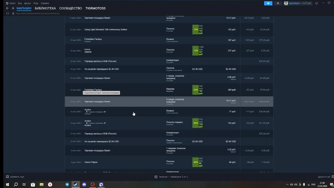Open the 21:38 clock and date

click(322, 185)
